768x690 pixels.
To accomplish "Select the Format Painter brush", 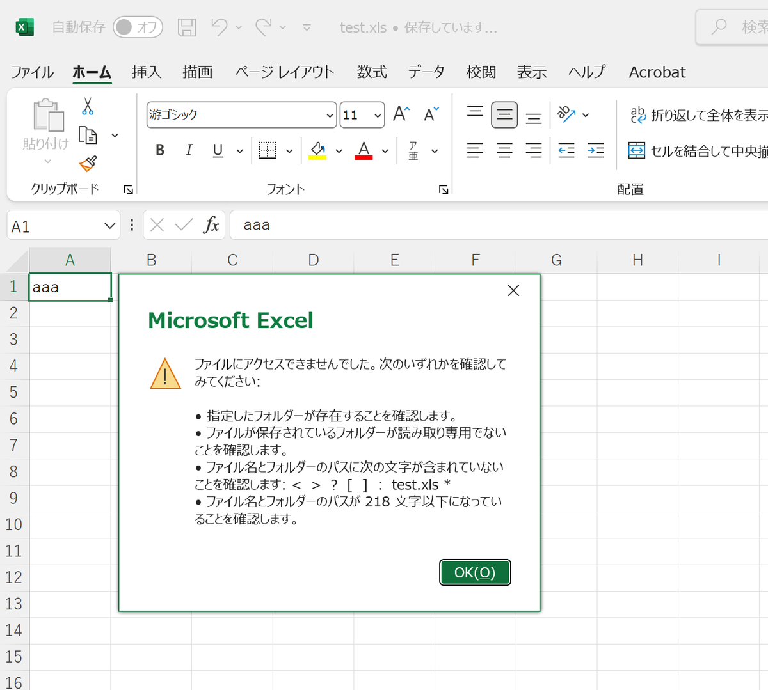I will 88,164.
